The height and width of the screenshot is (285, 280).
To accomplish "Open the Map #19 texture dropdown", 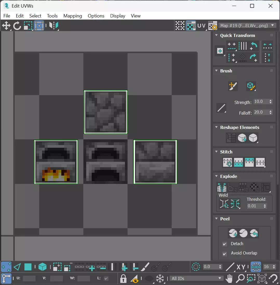I will coord(247,26).
